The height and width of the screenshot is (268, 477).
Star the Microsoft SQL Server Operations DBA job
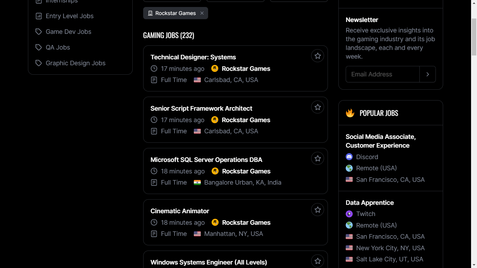317,158
